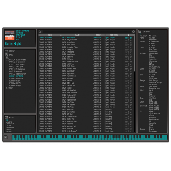171x171 pixels.
Task: Click the Model panel icon
Action: pos(6,117)
